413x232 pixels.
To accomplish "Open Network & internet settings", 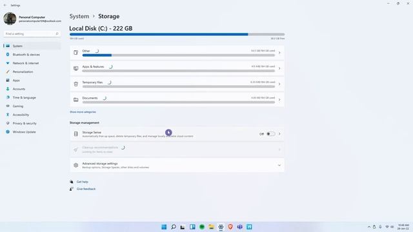I will tap(32, 63).
